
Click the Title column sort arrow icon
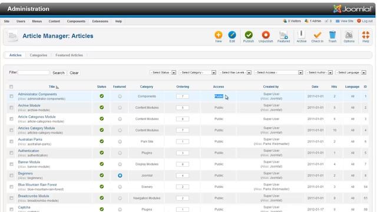click(x=57, y=87)
